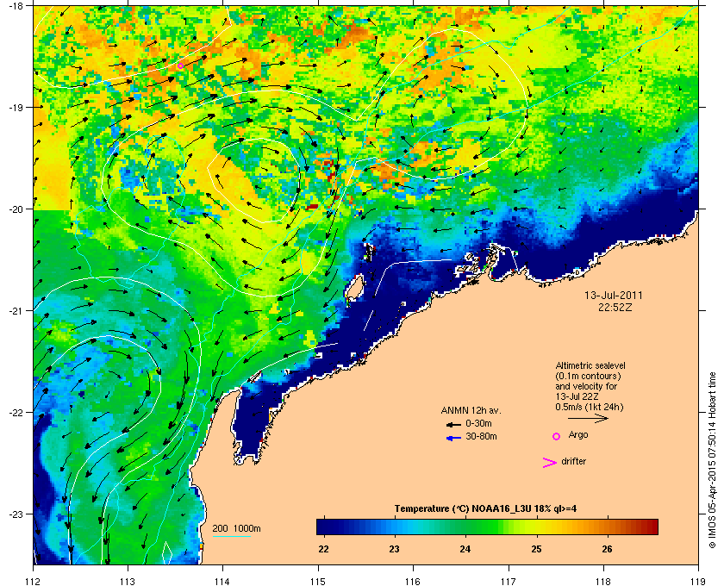Click the longitude axis label 113
The image size is (724, 586).
pyautogui.click(x=128, y=582)
